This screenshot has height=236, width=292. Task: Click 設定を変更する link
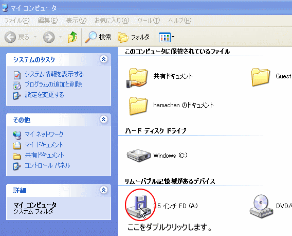45,95
